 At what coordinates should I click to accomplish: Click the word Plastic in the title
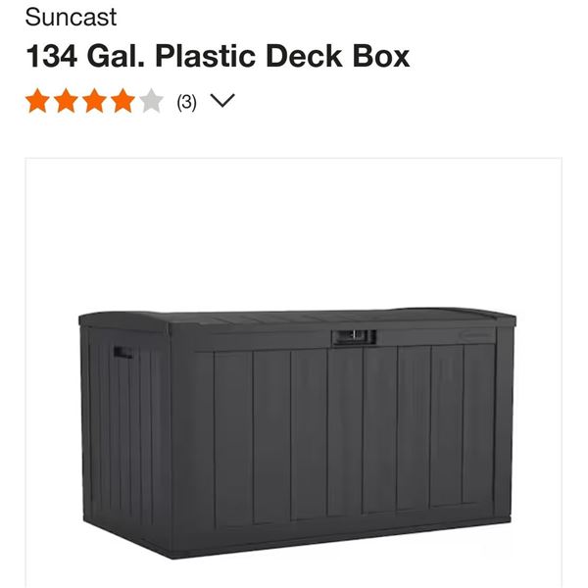click(206, 56)
